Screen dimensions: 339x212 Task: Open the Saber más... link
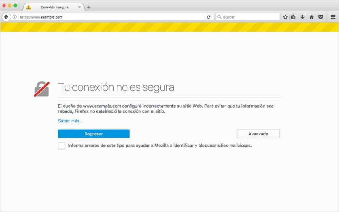click(70, 121)
